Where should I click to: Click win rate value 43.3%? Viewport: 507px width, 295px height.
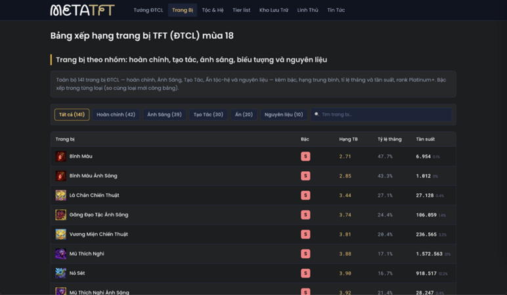point(385,176)
